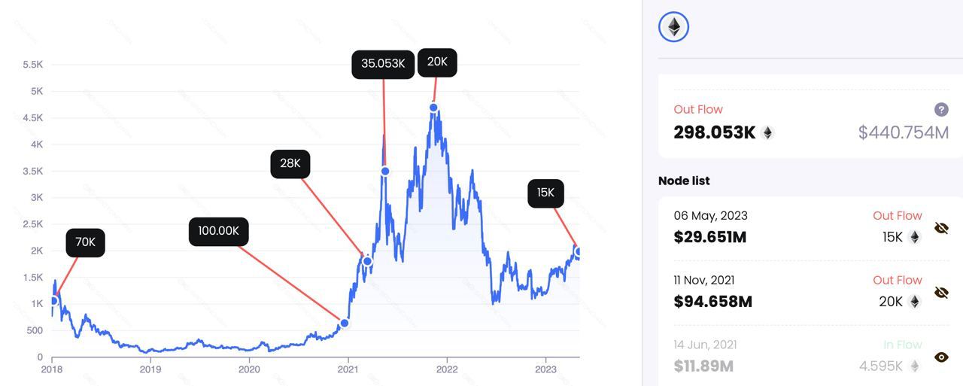This screenshot has width=963, height=386.
Task: Click ETH icon beside 298.053K total
Action: (767, 133)
